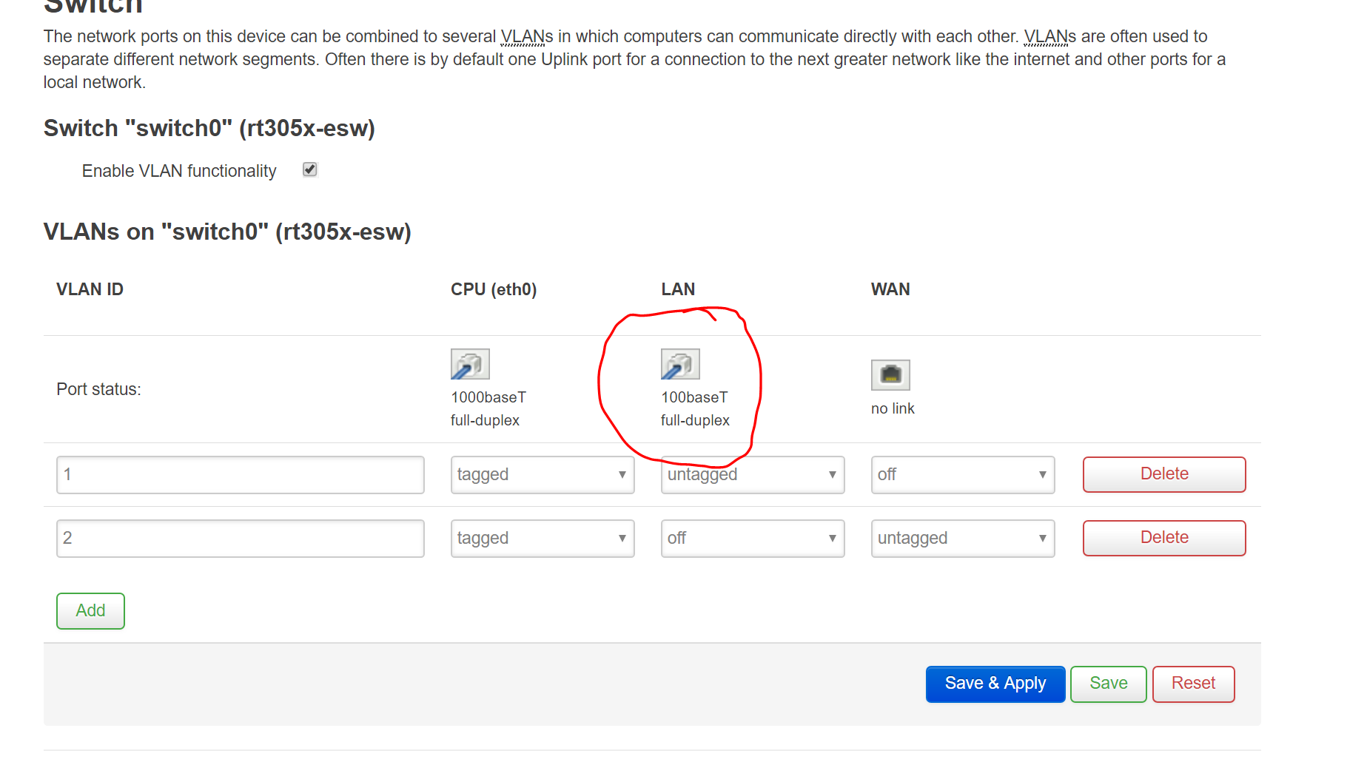Viewport: 1367px width, 765px height.
Task: Click the green Save button
Action: (x=1108, y=684)
